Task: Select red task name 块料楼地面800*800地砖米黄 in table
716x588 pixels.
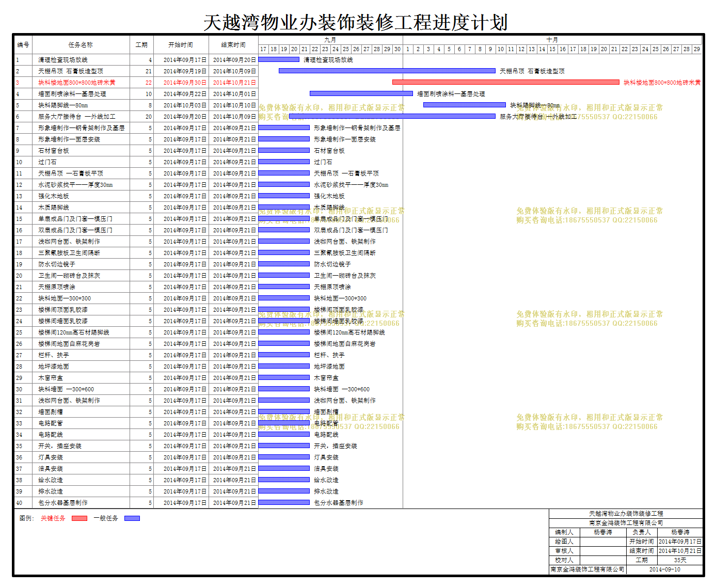Action: point(77,83)
